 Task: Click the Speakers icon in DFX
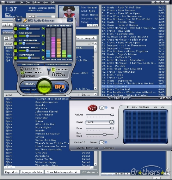pyautogui.click(x=54, y=70)
